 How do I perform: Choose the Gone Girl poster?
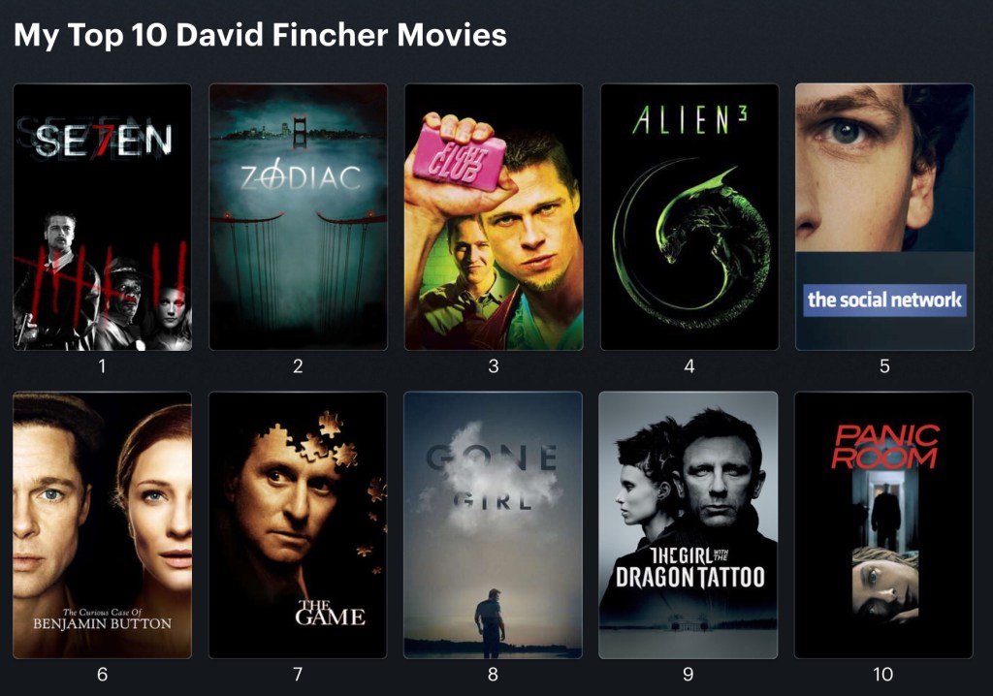pyautogui.click(x=493, y=525)
